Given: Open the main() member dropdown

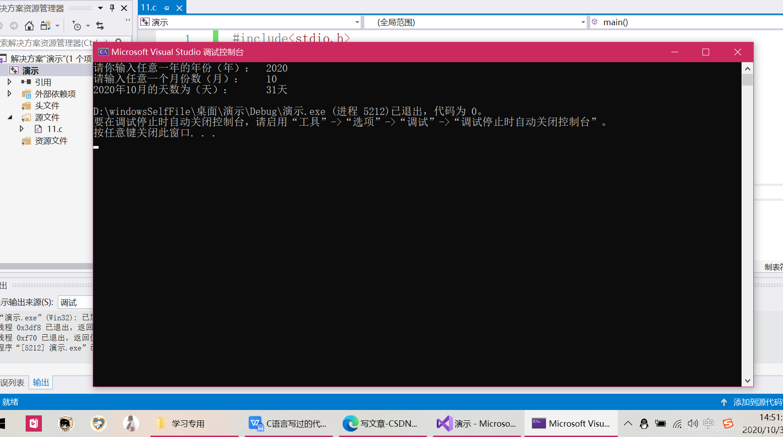Looking at the screenshot, I should click(686, 22).
